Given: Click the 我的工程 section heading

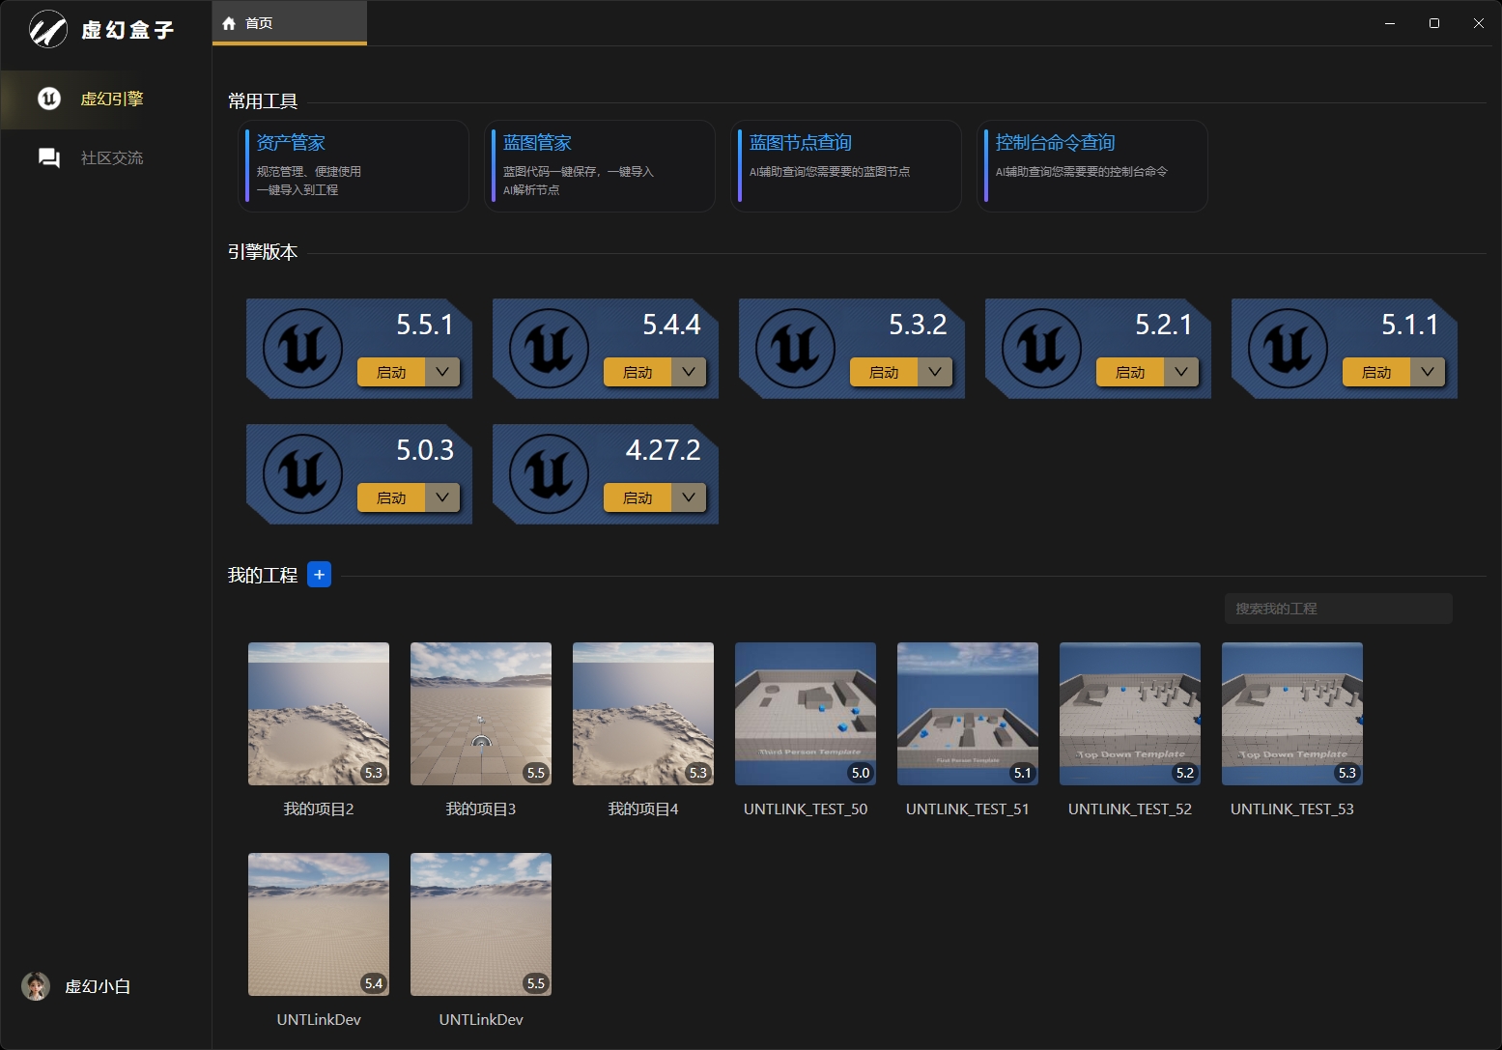Looking at the screenshot, I should pyautogui.click(x=263, y=576).
